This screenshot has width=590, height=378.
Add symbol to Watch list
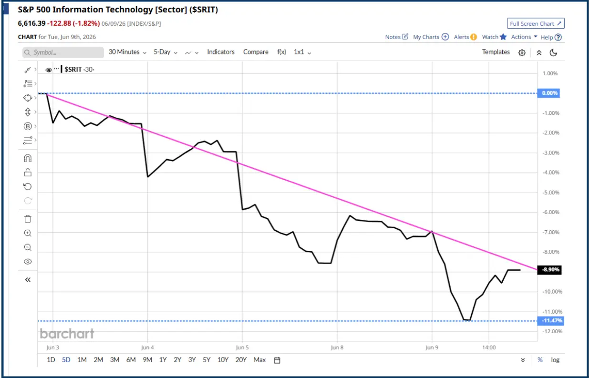pos(494,37)
